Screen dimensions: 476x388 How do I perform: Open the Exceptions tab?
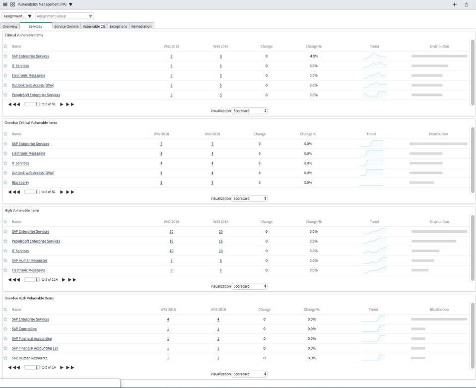pos(119,26)
